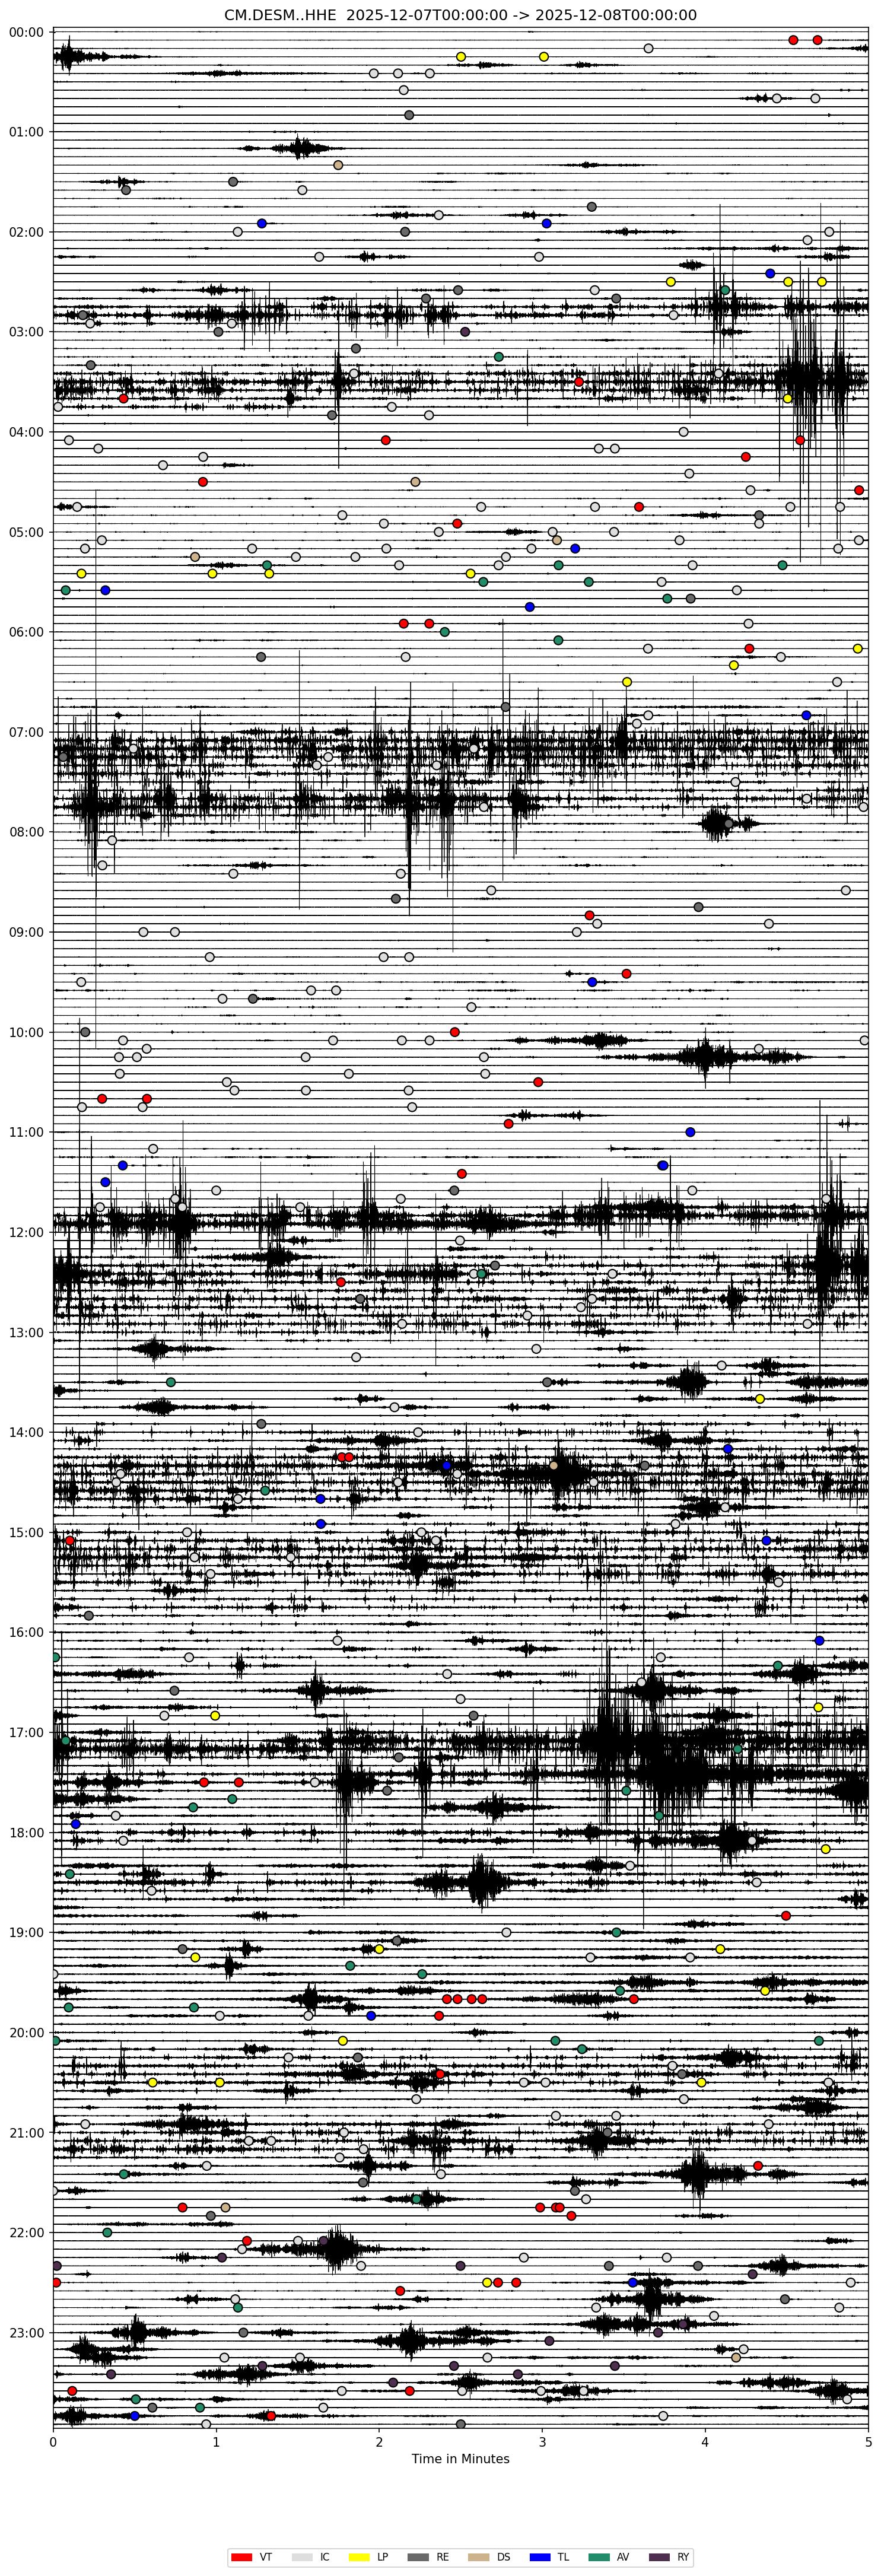
Task: Click the dark gray RE legend swatch
Action: 418,2549
